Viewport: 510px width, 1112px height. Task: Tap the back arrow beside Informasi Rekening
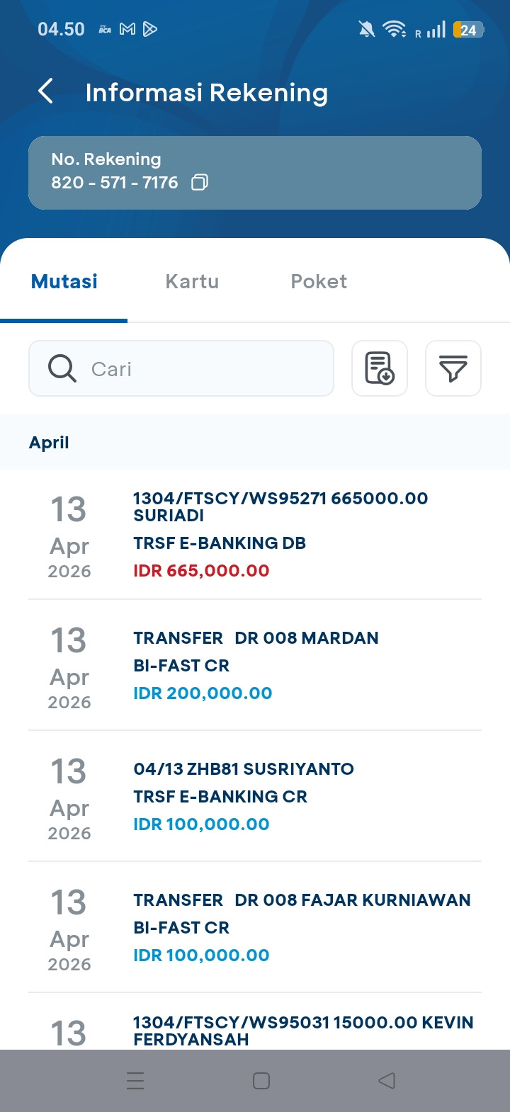point(45,91)
